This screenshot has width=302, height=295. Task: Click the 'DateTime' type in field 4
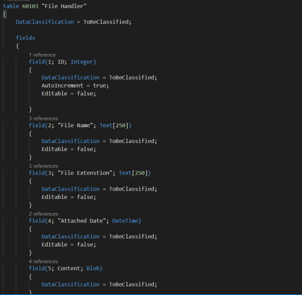pos(125,221)
